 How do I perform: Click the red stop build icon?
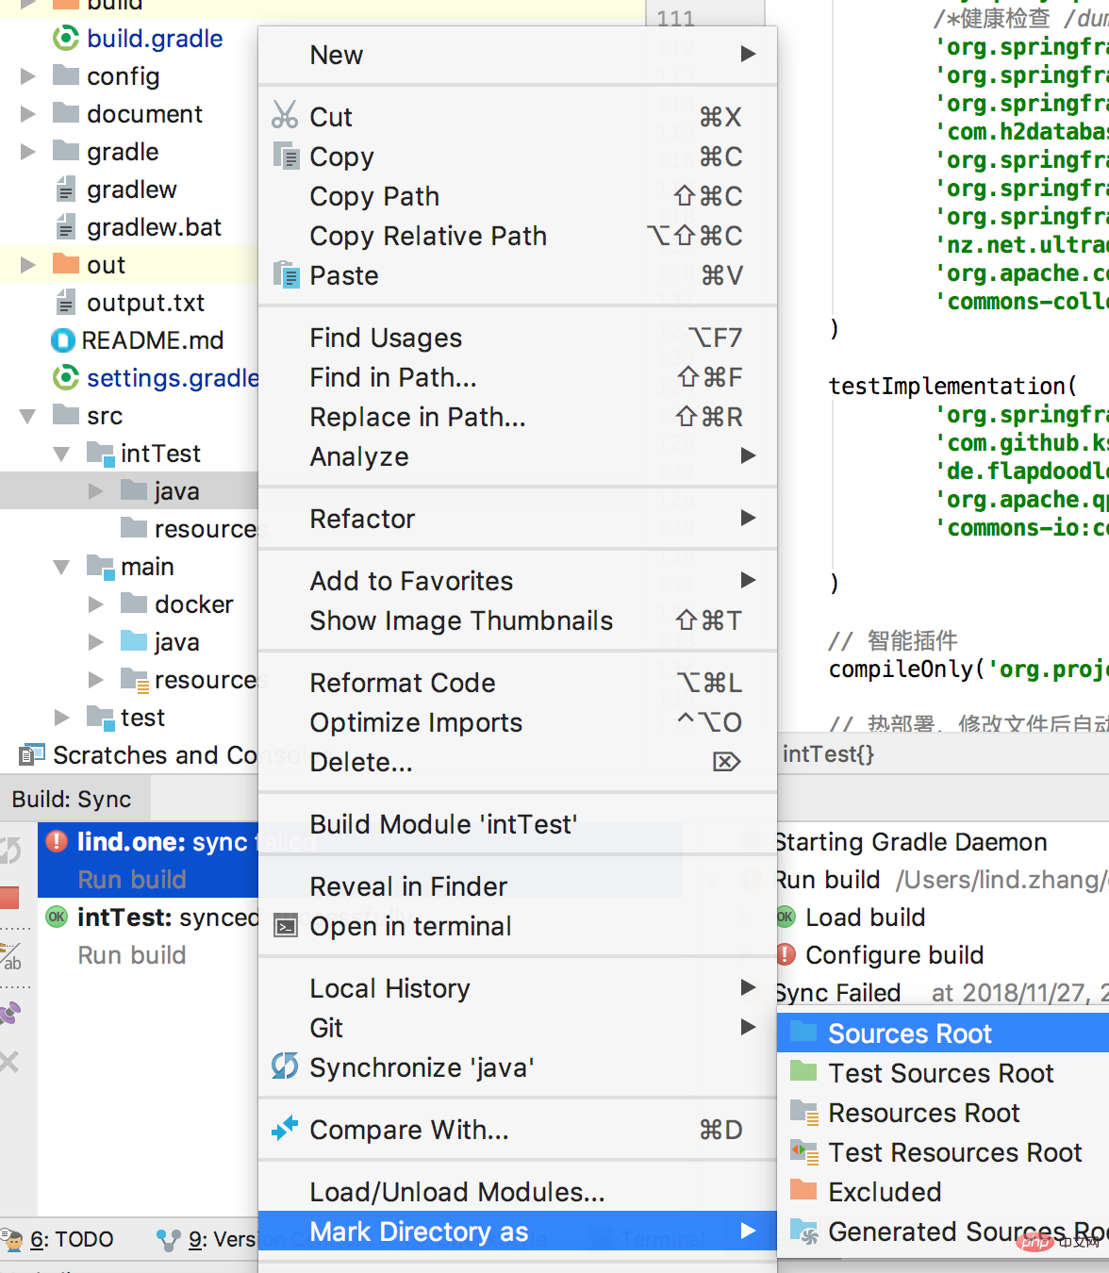(x=9, y=897)
